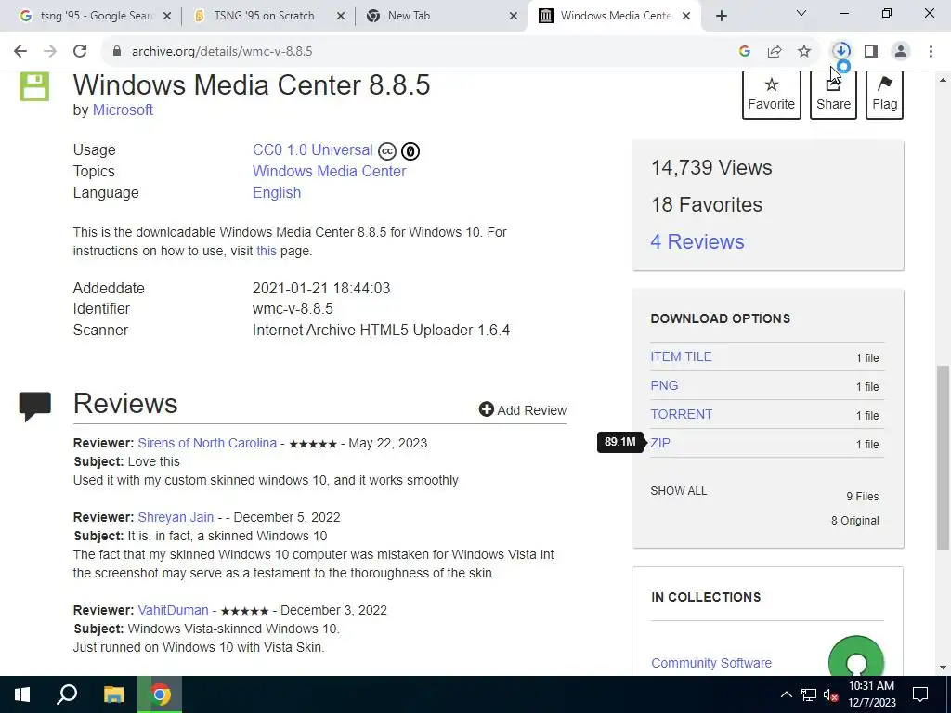Click the Chrome icon in the taskbar
Screen dimensions: 951x713
point(160,694)
